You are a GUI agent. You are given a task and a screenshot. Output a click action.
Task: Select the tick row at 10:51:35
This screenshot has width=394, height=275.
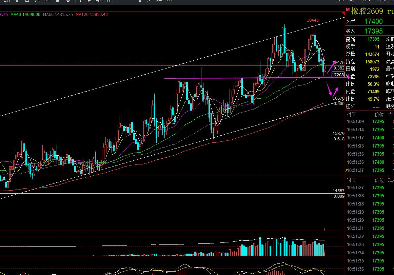[x=370, y=261]
